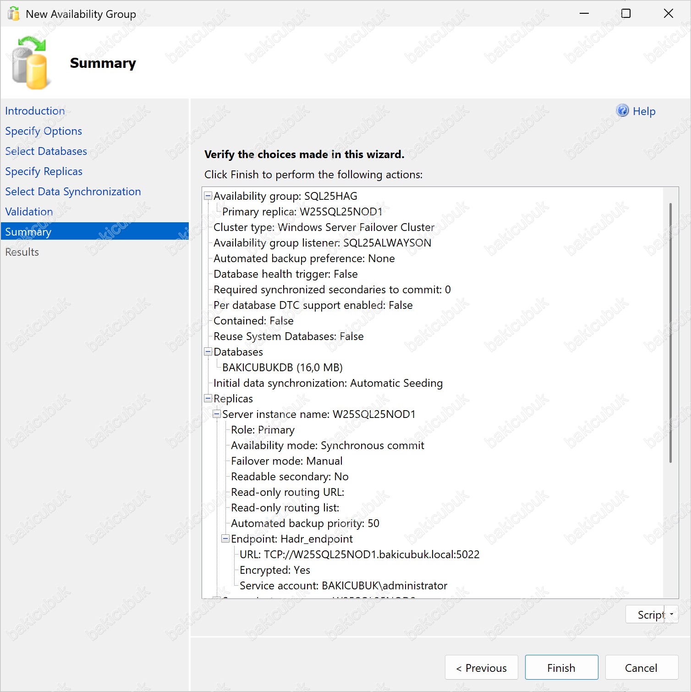Viewport: 691px width, 692px height.
Task: Open the Specify Options page
Action: 44,131
